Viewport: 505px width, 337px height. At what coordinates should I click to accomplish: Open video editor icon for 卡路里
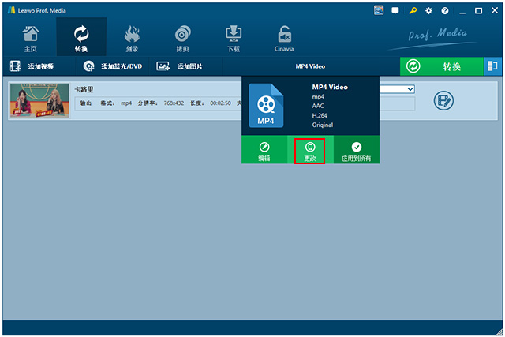click(443, 100)
